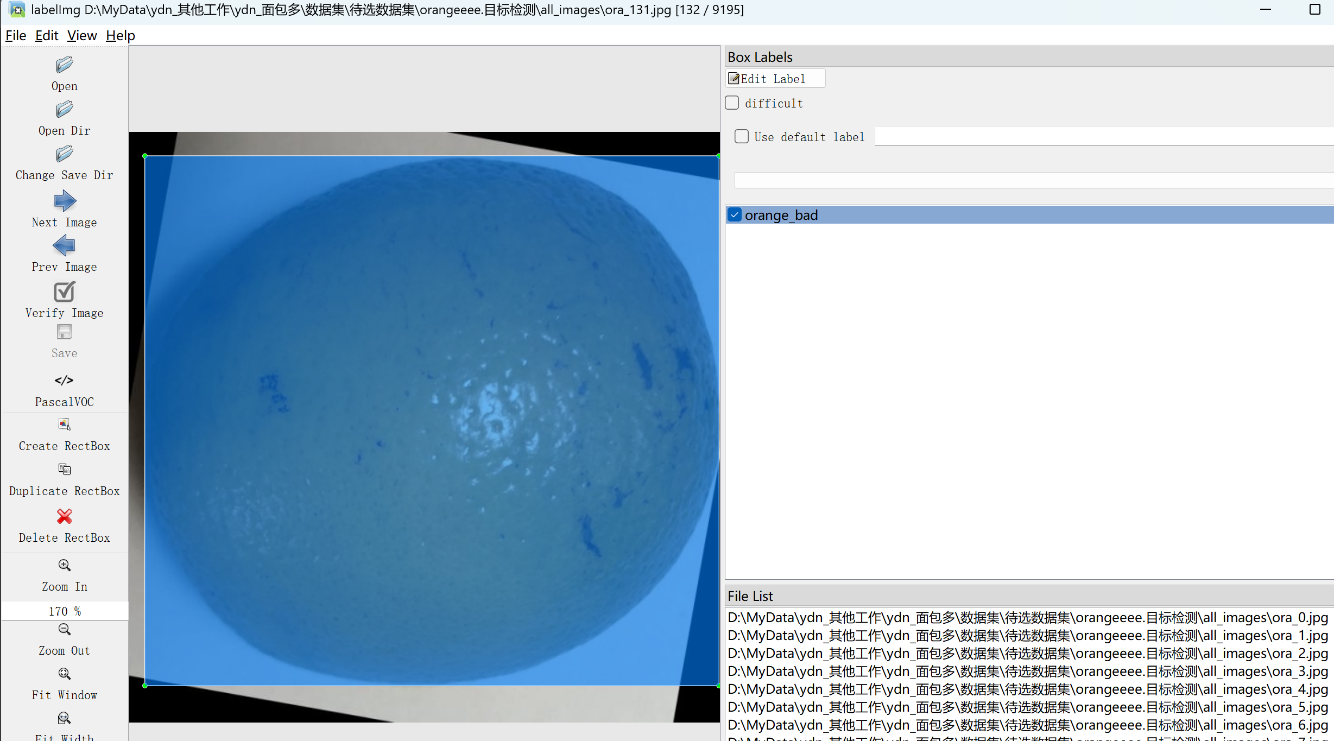Go to Next Image arrow
This screenshot has height=741, width=1334.
pyautogui.click(x=65, y=201)
